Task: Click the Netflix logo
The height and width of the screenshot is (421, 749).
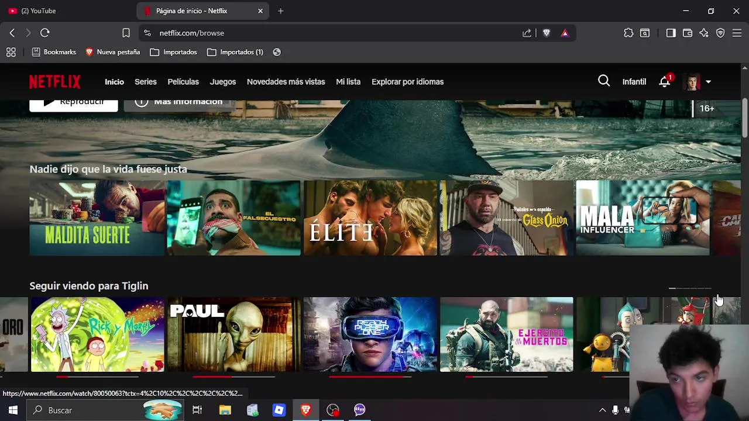Action: (55, 82)
